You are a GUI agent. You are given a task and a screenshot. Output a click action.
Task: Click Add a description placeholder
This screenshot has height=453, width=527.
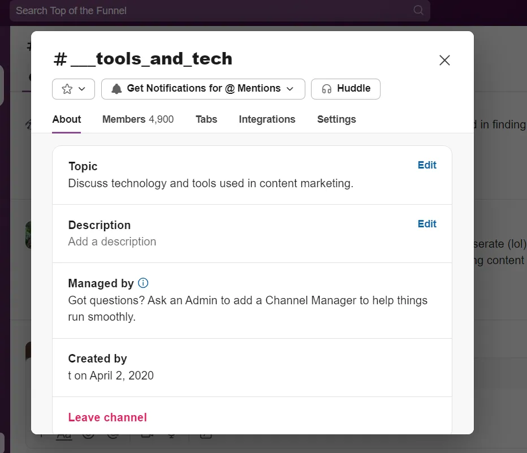[x=112, y=241]
